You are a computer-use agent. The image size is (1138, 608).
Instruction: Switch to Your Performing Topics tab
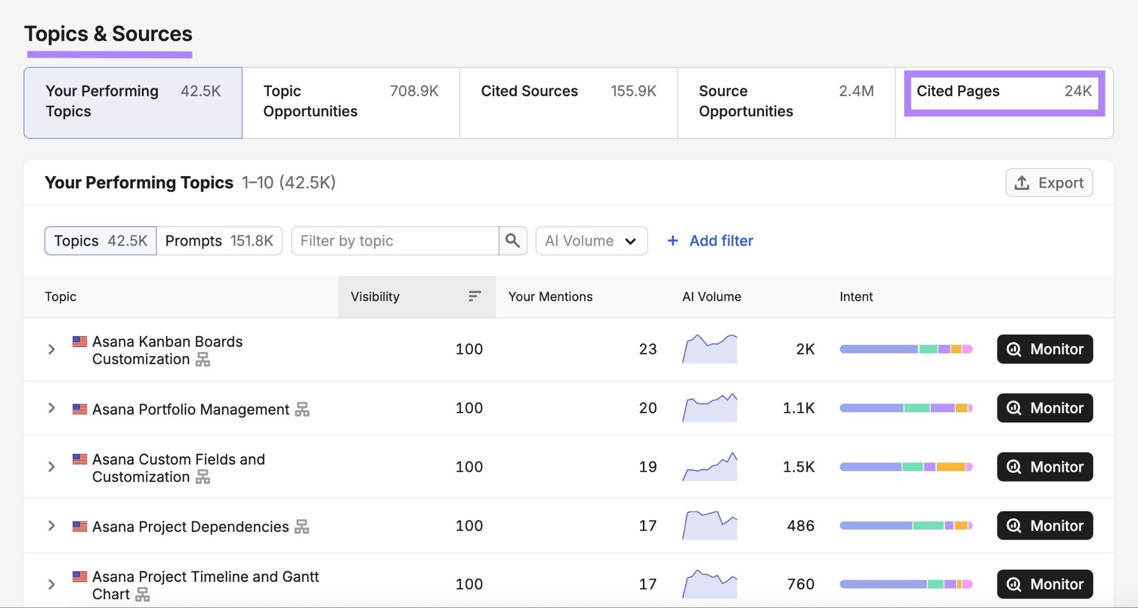(133, 103)
